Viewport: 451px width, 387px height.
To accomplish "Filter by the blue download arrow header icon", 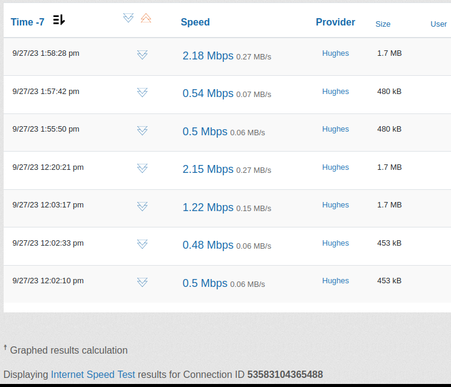I will point(128,18).
